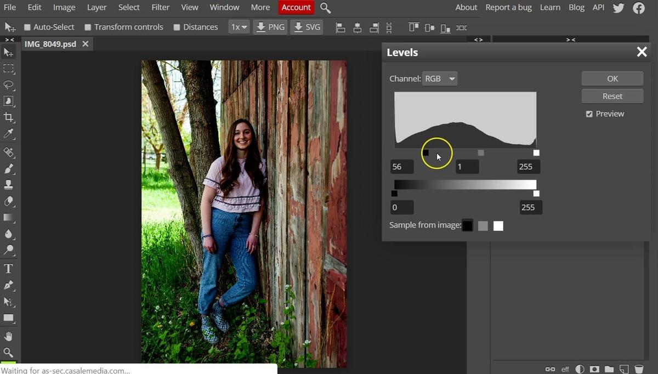Activate the Hand tool
Viewport: 658px width, 374px height.
(x=9, y=336)
